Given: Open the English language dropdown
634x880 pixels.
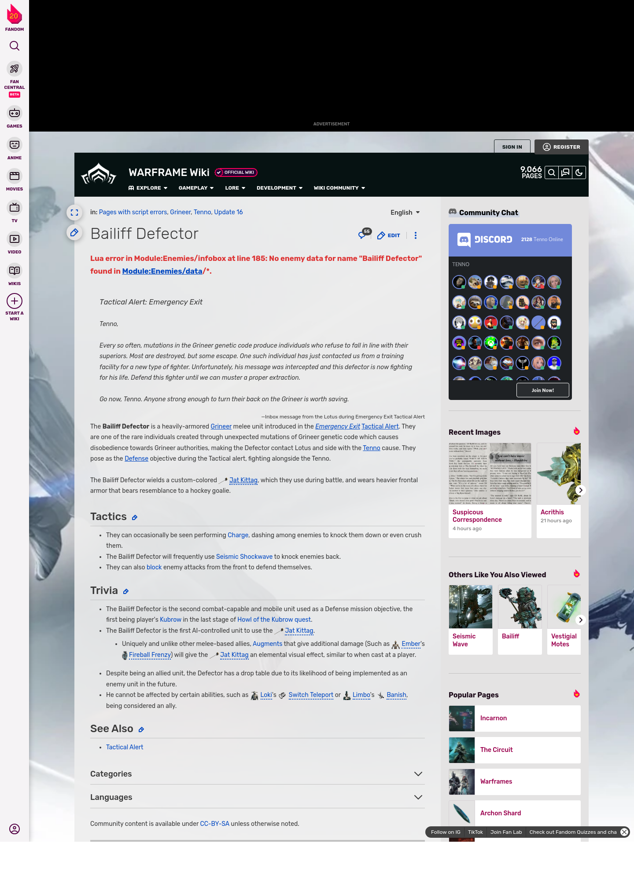Looking at the screenshot, I should pyautogui.click(x=405, y=213).
